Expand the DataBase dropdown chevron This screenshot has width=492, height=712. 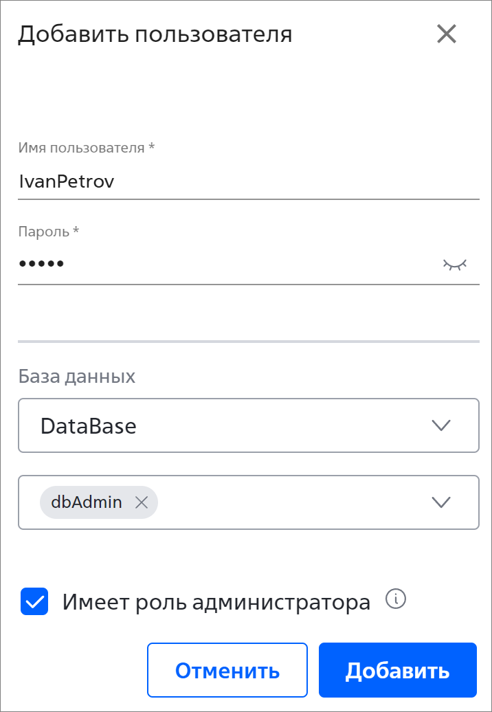(x=440, y=425)
